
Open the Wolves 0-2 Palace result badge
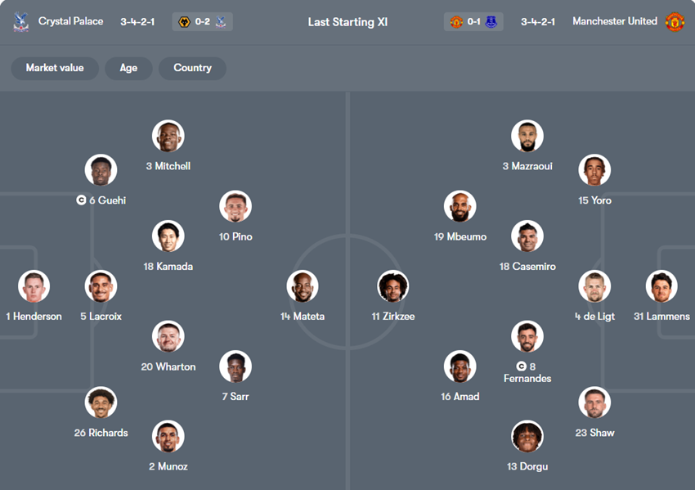coord(203,22)
